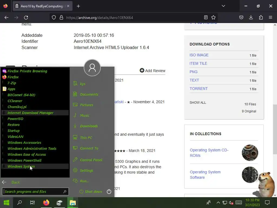Click the taskbar clock showing 10:30 PM

point(252,203)
